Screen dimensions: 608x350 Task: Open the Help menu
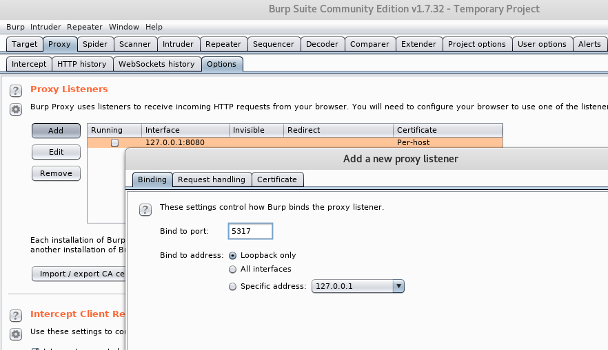click(x=154, y=27)
